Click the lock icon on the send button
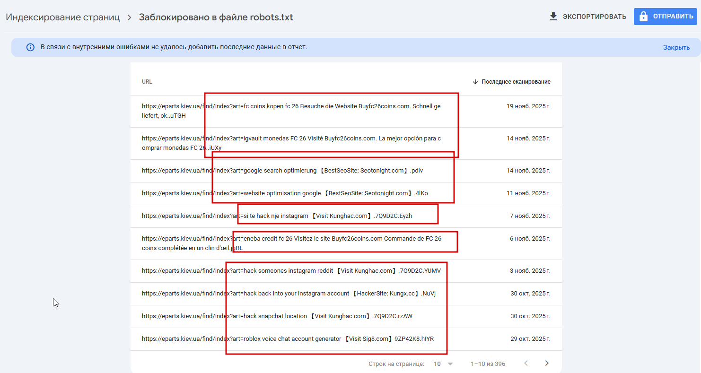This screenshot has height=373, width=701. point(643,17)
